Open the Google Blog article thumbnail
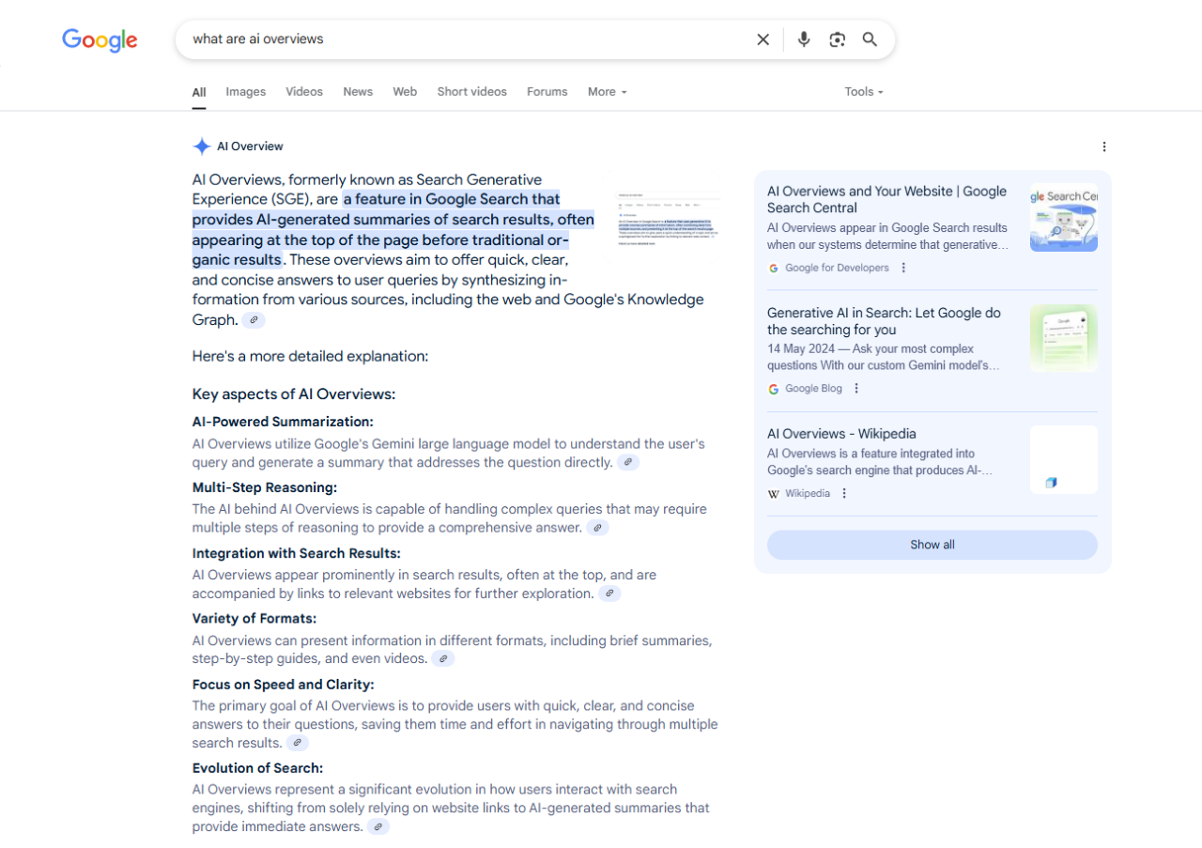This screenshot has width=1202, height=848. pyautogui.click(x=1064, y=338)
